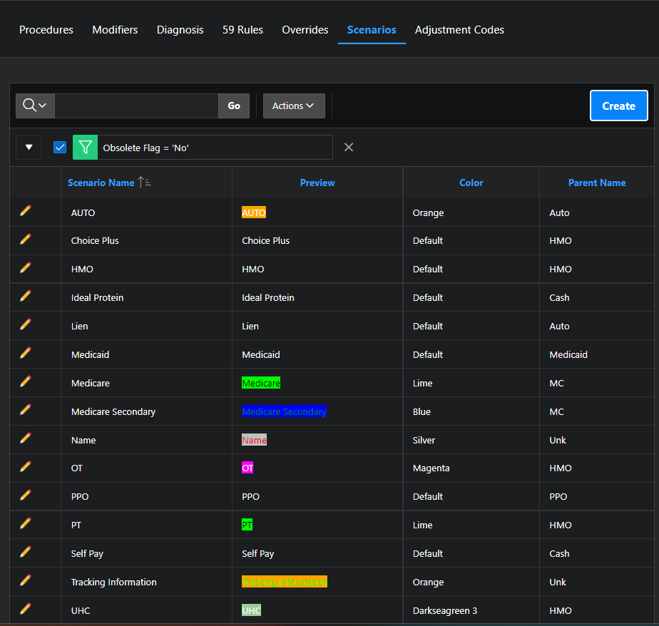Edit the Ideal Protein scenario pencil
Viewport: 659px width, 626px height.
click(x=26, y=296)
